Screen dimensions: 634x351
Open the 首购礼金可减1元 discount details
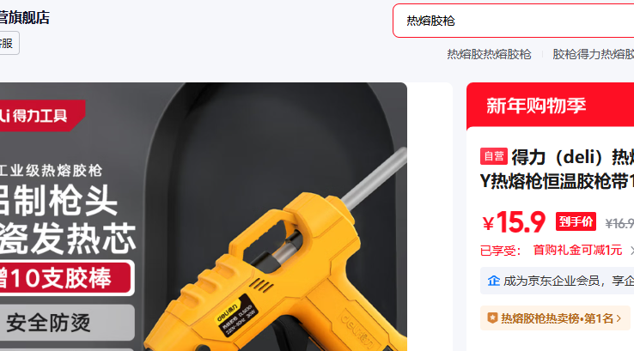[x=577, y=251]
